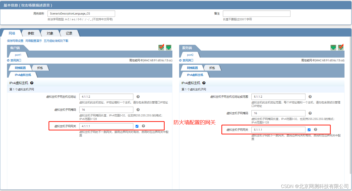Click the server panel green port icon
The height and width of the screenshot is (191, 352).
(x=333, y=47)
